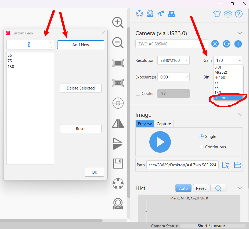This screenshot has width=249, height=229.
Task: Switch to the Capture tab
Action: [x=164, y=124]
